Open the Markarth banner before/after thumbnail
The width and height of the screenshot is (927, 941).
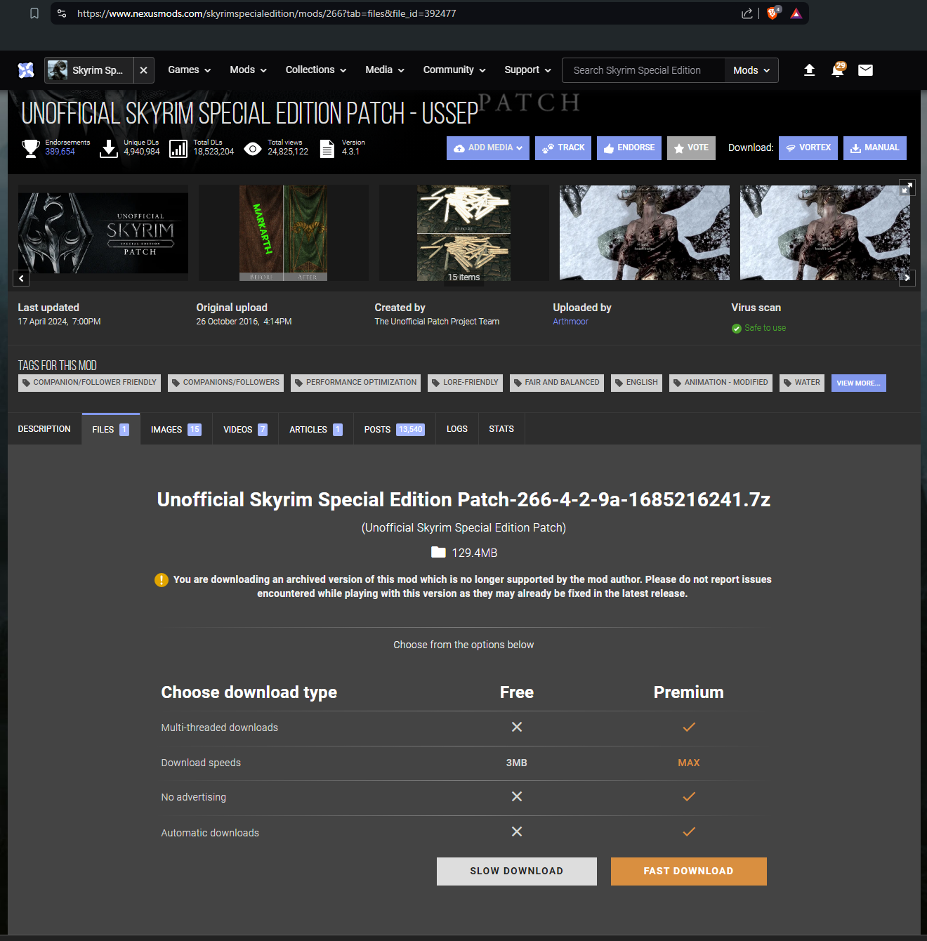(x=284, y=233)
